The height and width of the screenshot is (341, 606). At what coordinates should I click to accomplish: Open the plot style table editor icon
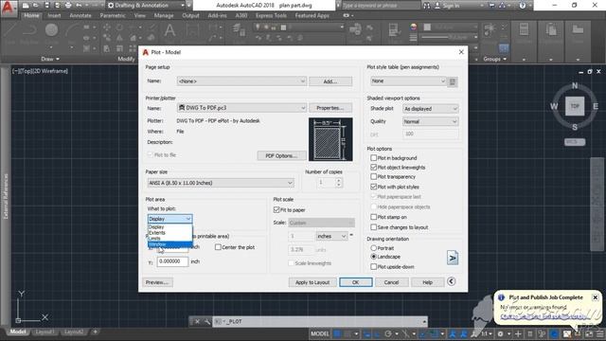pos(453,81)
